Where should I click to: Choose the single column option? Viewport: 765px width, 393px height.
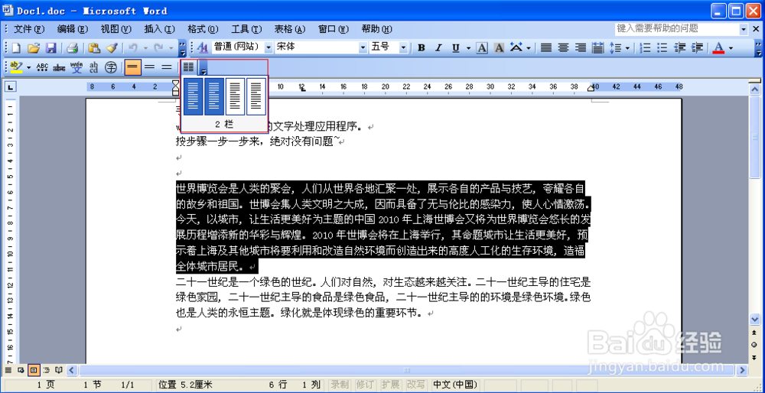click(194, 96)
